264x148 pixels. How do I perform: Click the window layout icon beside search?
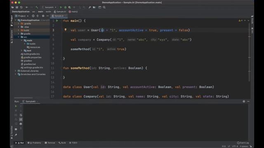click(x=100, y=7)
